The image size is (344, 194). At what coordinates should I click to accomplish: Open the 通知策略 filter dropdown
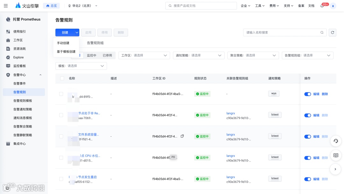coord(198,55)
